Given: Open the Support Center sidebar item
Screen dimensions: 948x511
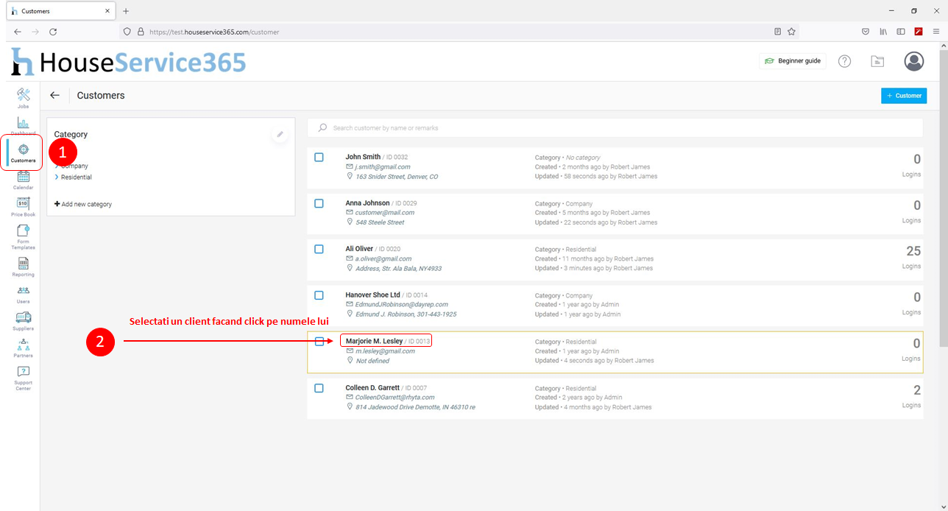Looking at the screenshot, I should tap(23, 378).
